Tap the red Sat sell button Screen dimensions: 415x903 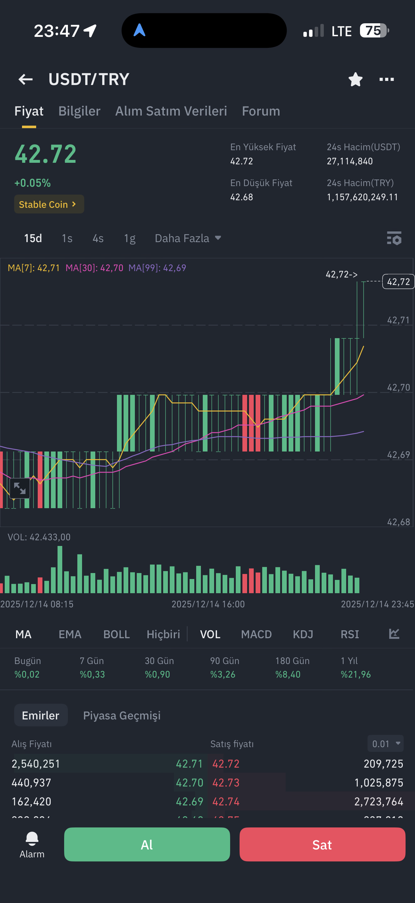click(x=322, y=844)
